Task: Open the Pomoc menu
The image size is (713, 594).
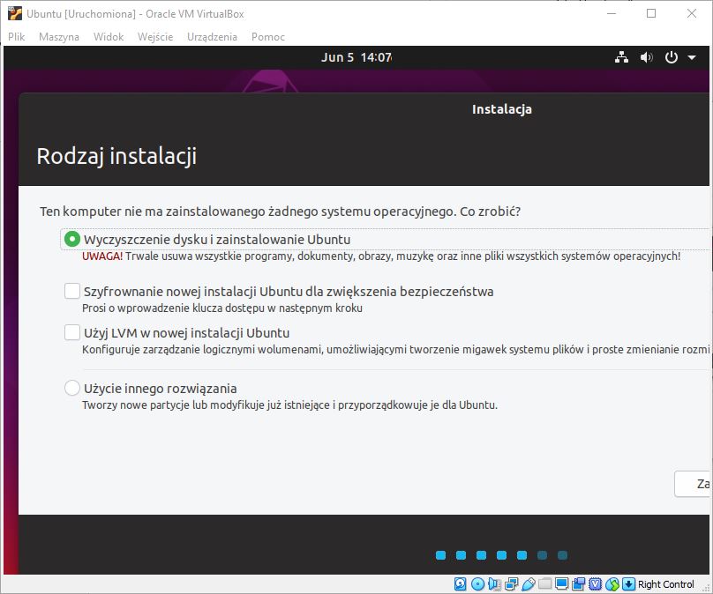Action: click(268, 37)
